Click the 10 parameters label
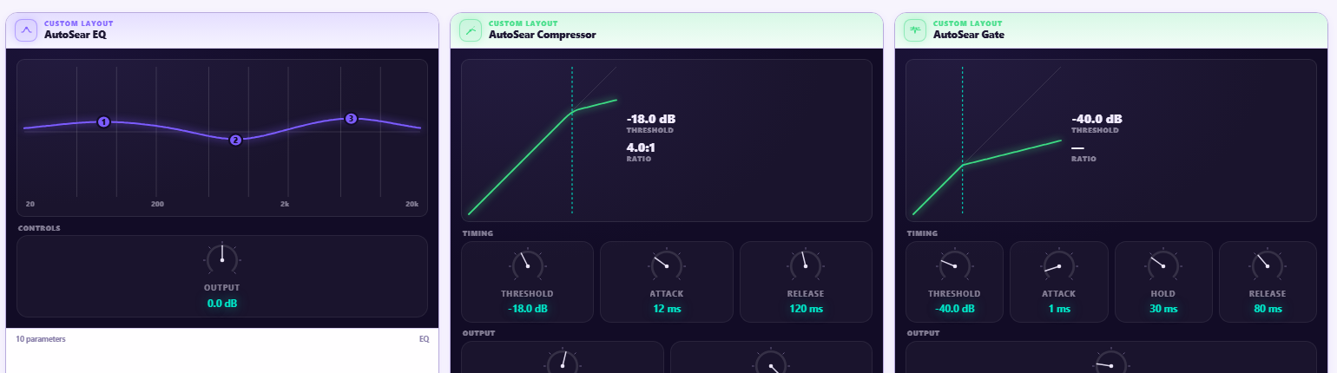The width and height of the screenshot is (1337, 373). tap(41, 339)
